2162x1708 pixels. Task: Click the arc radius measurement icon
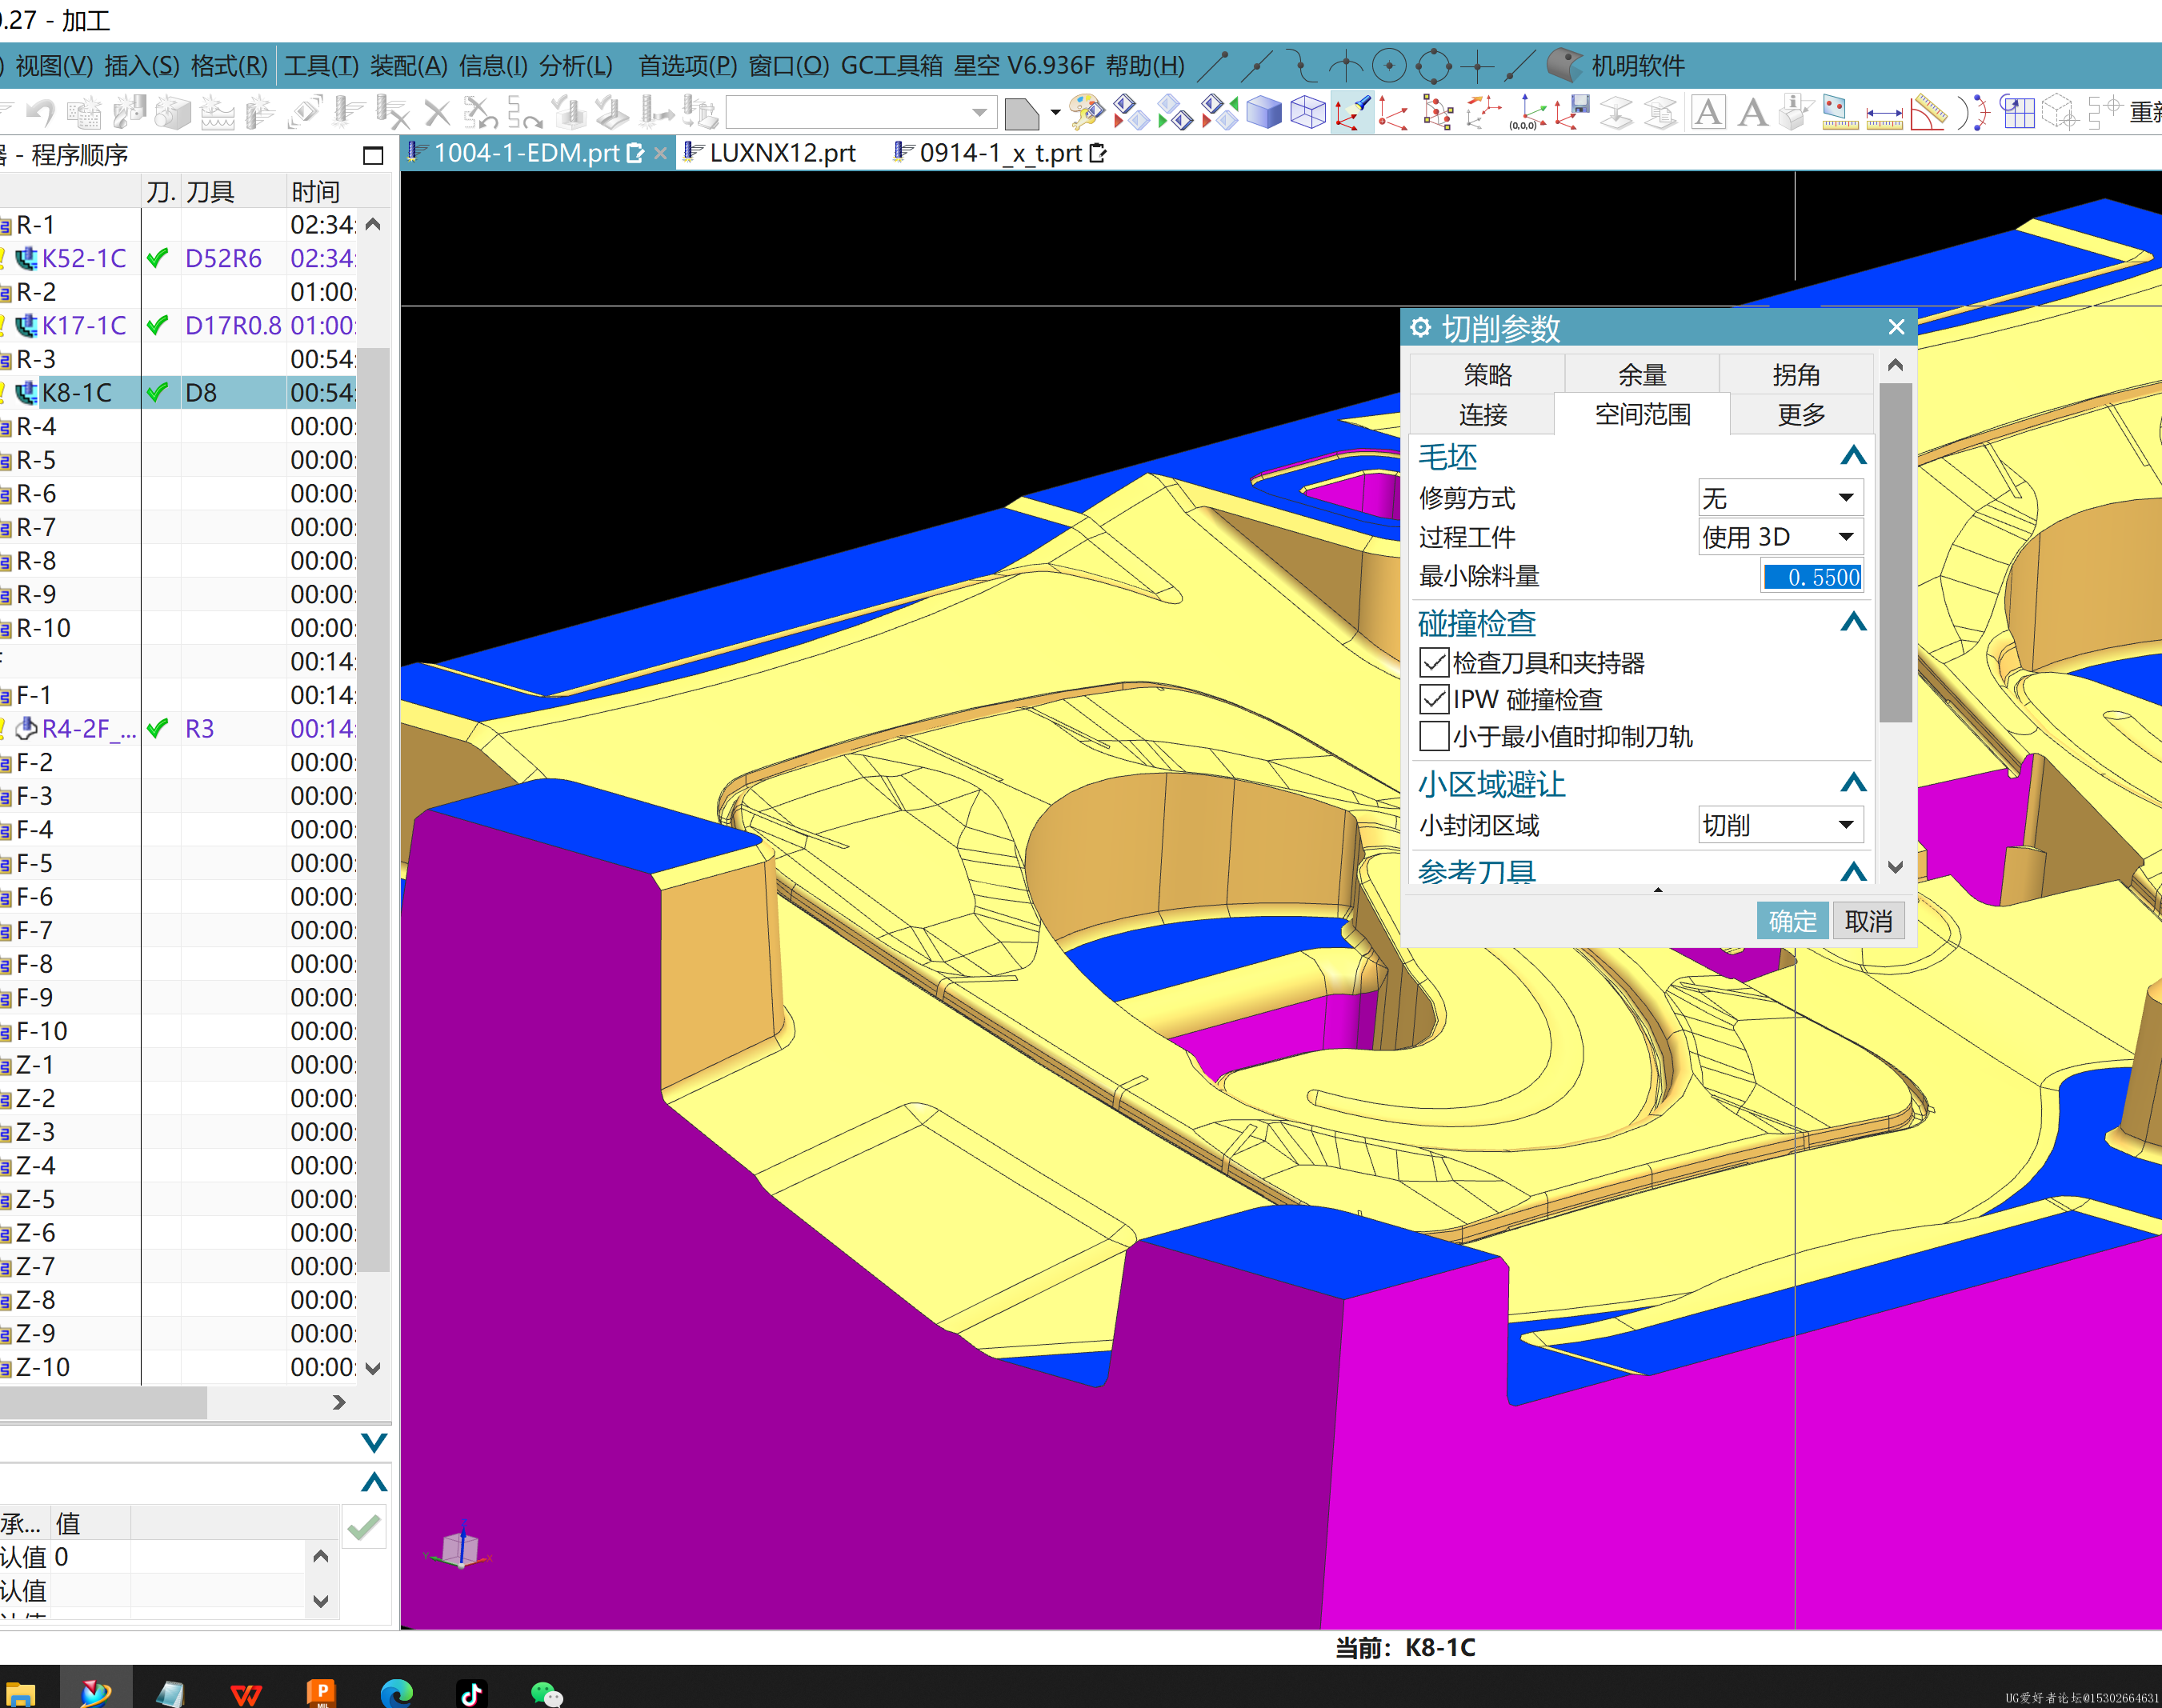tap(1972, 112)
